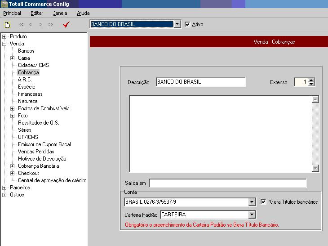Open the Carteira Padrão dropdown
The width and height of the screenshot is (328, 246).
[x=252, y=215]
